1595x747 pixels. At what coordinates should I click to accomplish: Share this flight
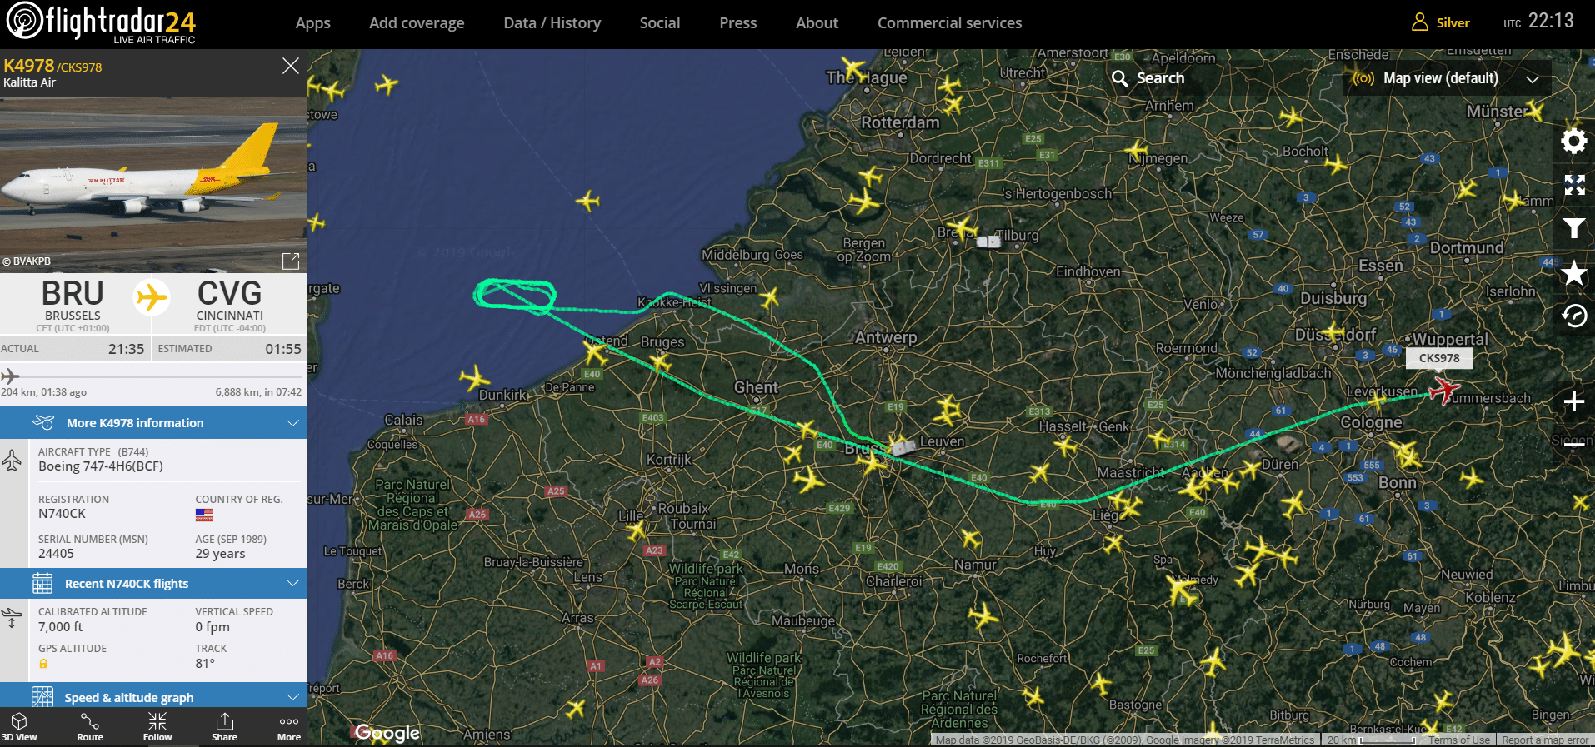pyautogui.click(x=224, y=726)
